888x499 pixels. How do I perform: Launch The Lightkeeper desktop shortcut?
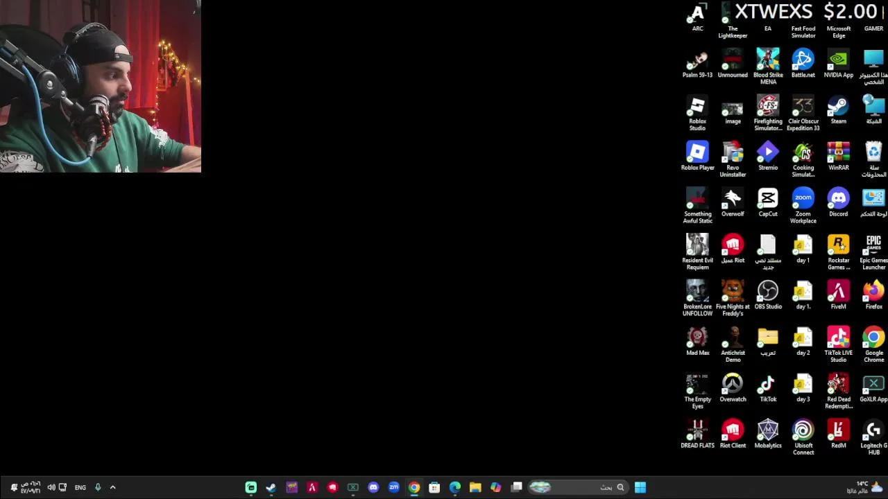pyautogui.click(x=733, y=21)
